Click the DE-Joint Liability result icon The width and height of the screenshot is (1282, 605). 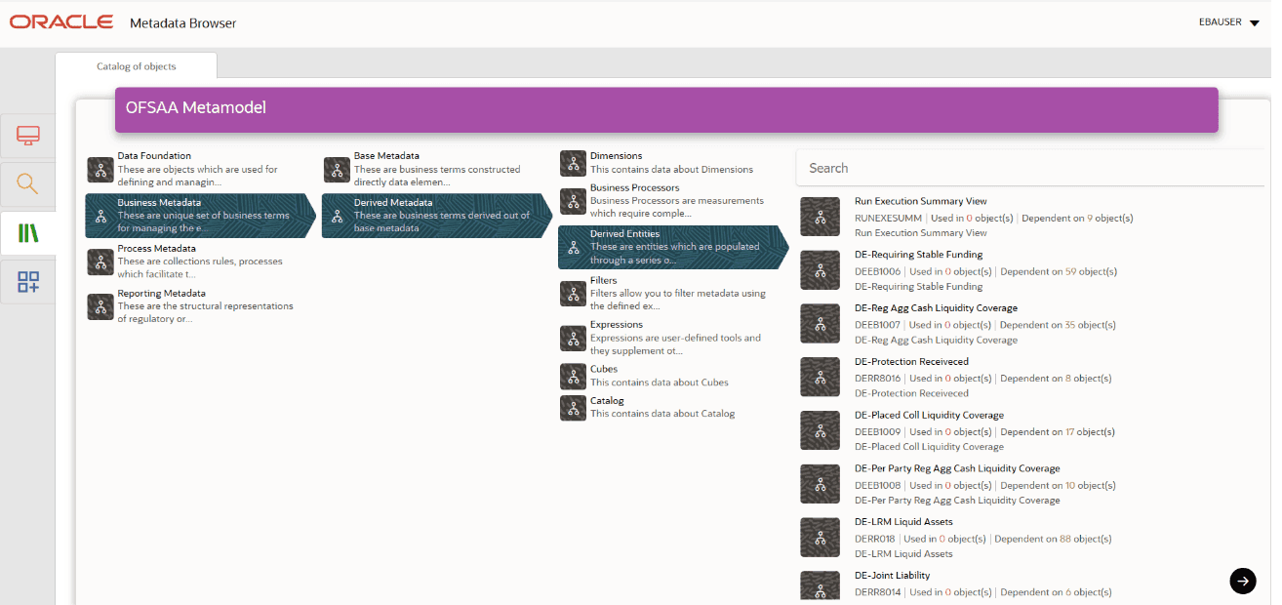click(821, 585)
